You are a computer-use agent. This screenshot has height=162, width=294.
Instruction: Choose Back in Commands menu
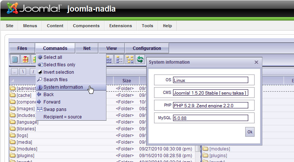tap(71, 95)
